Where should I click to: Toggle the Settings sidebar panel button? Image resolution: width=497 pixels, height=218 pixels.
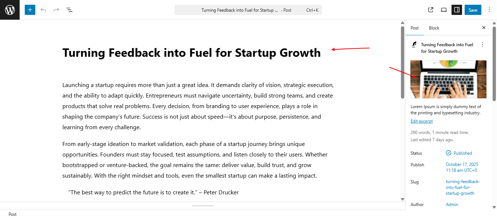tap(457, 10)
